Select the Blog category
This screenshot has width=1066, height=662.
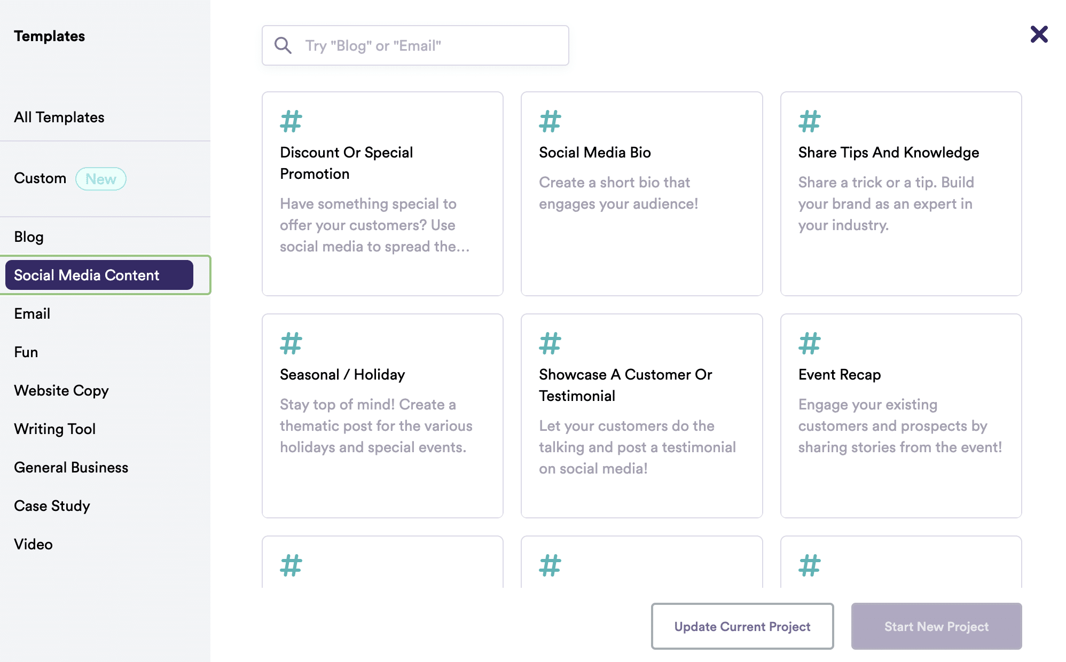[x=29, y=237]
